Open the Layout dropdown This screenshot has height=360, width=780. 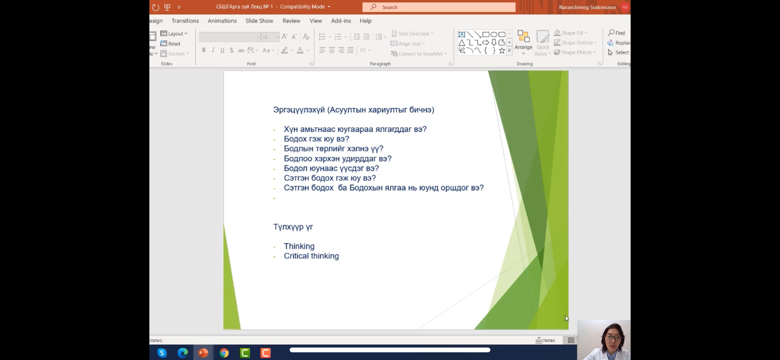[x=174, y=34]
